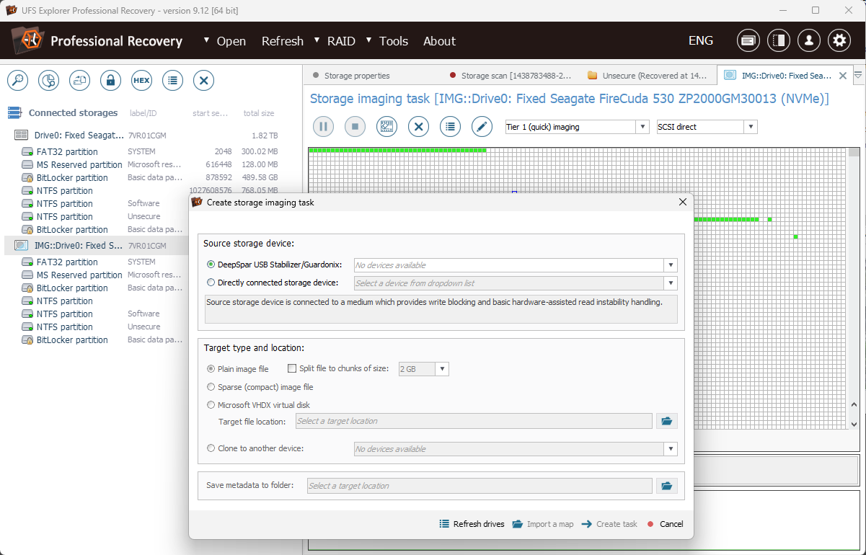Image resolution: width=866 pixels, height=555 pixels.
Task: Open the disk usage analysis tool
Action: [48, 80]
